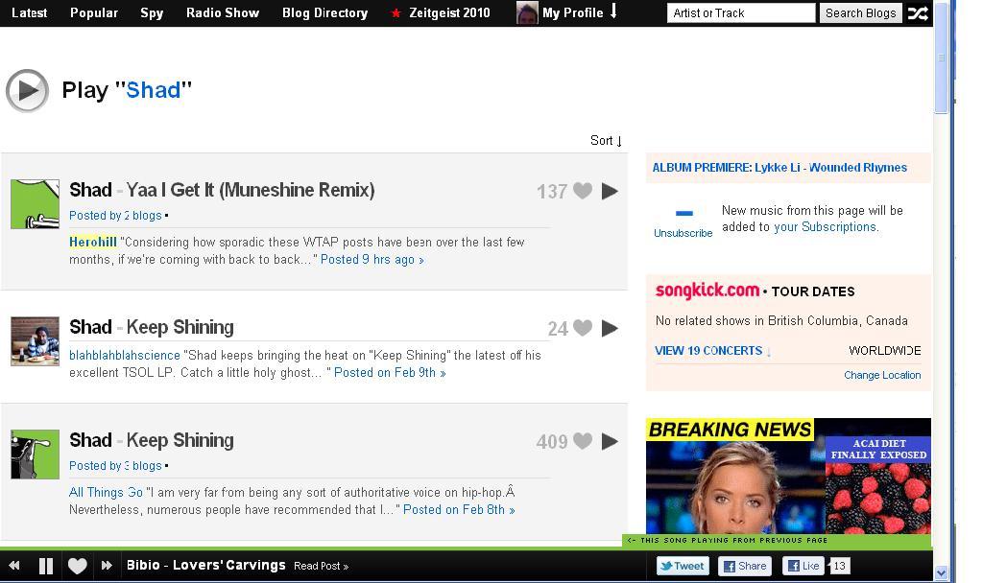Image resolution: width=983 pixels, height=583 pixels.
Task: Click the Shad artist link in heading
Action: coord(154,90)
